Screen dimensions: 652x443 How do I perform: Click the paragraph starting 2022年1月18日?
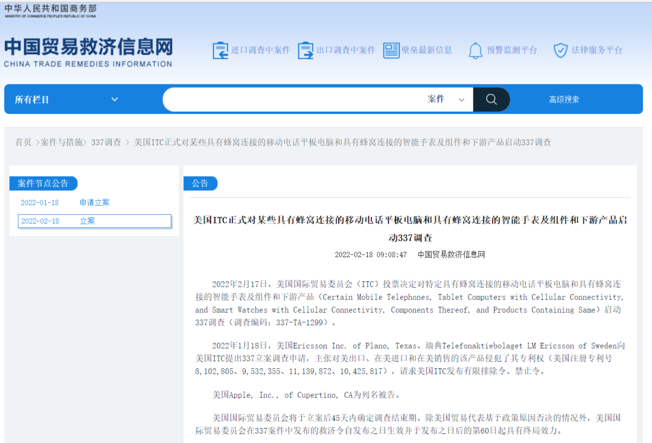410,359
